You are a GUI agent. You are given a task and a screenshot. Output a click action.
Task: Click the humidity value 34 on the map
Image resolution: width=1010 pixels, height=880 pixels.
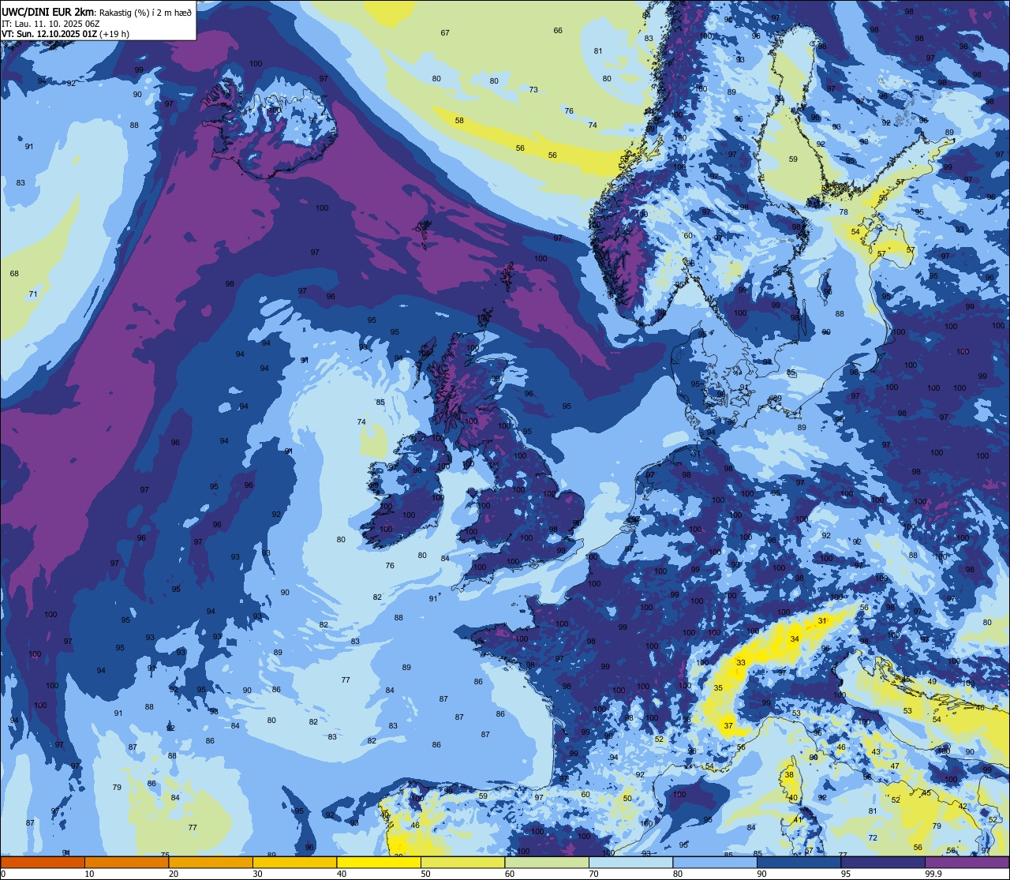795,638
